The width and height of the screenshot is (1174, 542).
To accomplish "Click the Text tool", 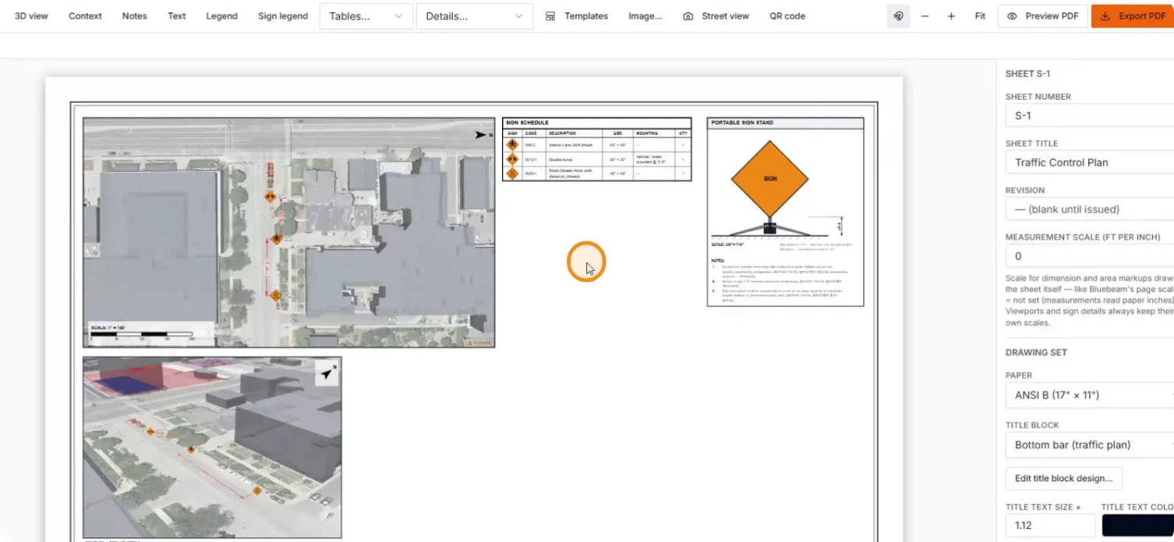I will (x=177, y=16).
